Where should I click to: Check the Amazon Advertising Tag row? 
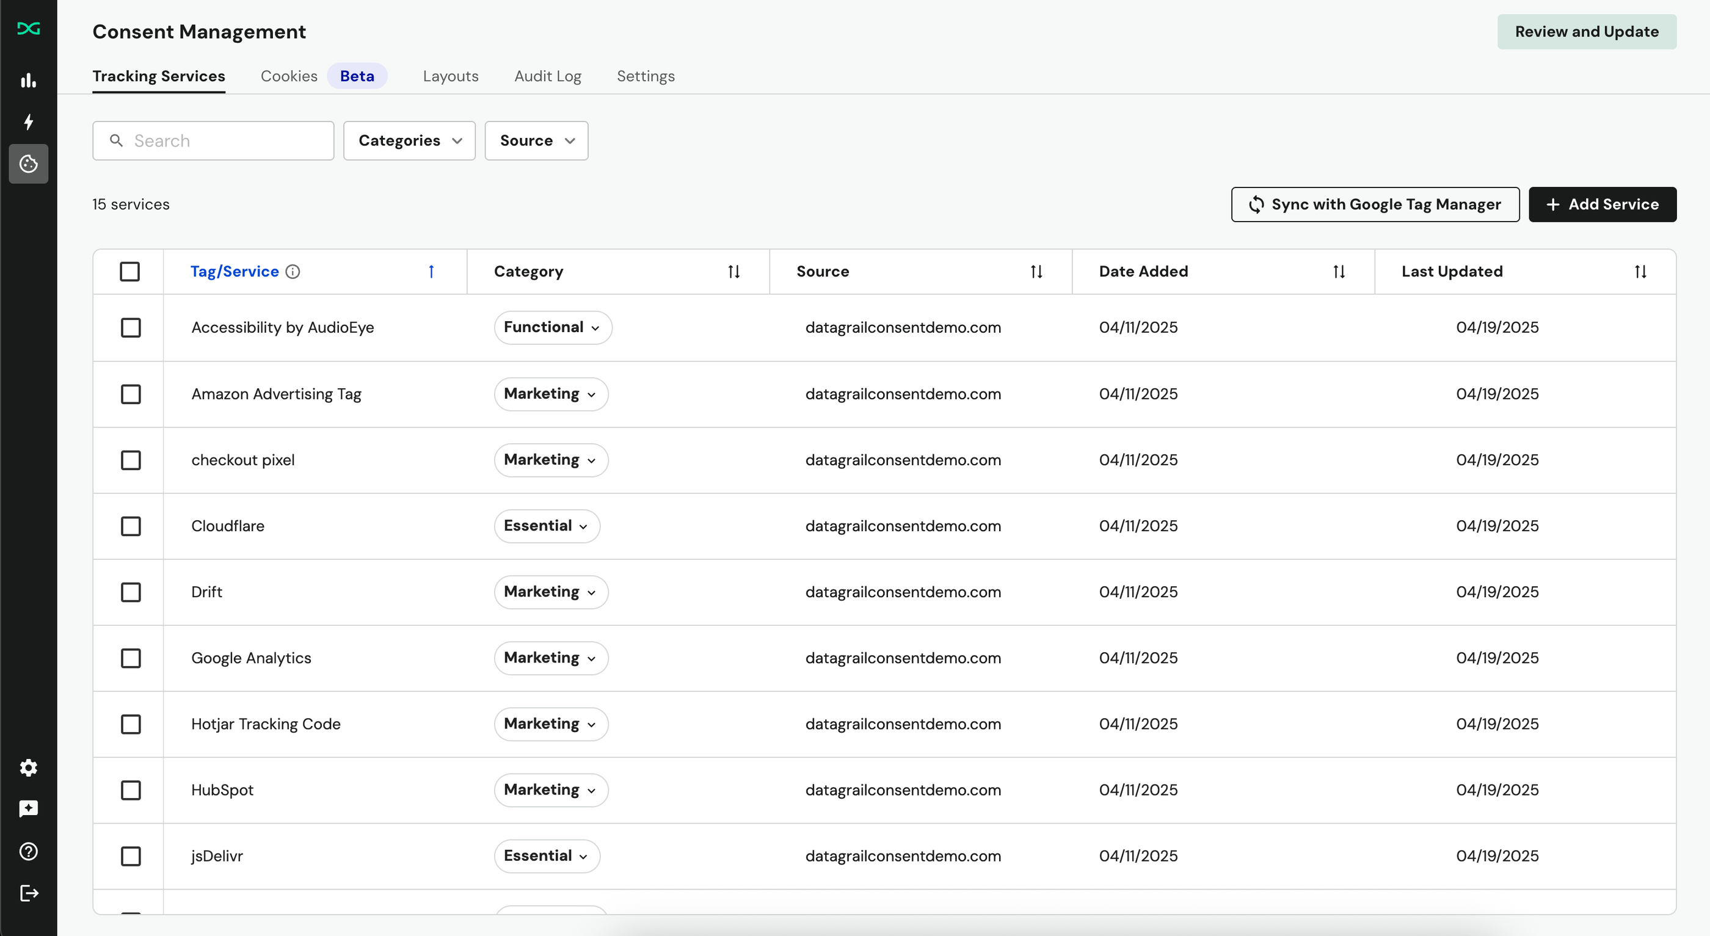[x=131, y=394]
